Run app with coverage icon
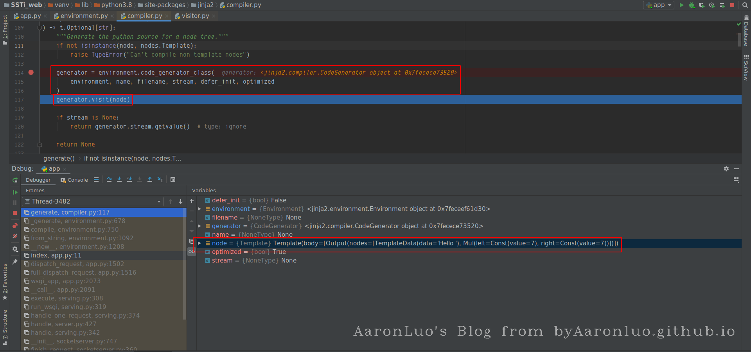This screenshot has width=751, height=352. pyautogui.click(x=702, y=5)
